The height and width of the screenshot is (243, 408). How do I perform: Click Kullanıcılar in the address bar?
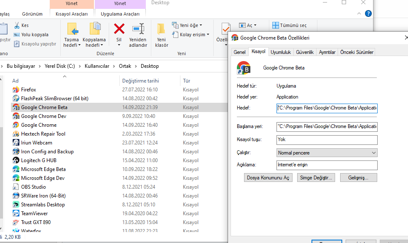[97, 66]
